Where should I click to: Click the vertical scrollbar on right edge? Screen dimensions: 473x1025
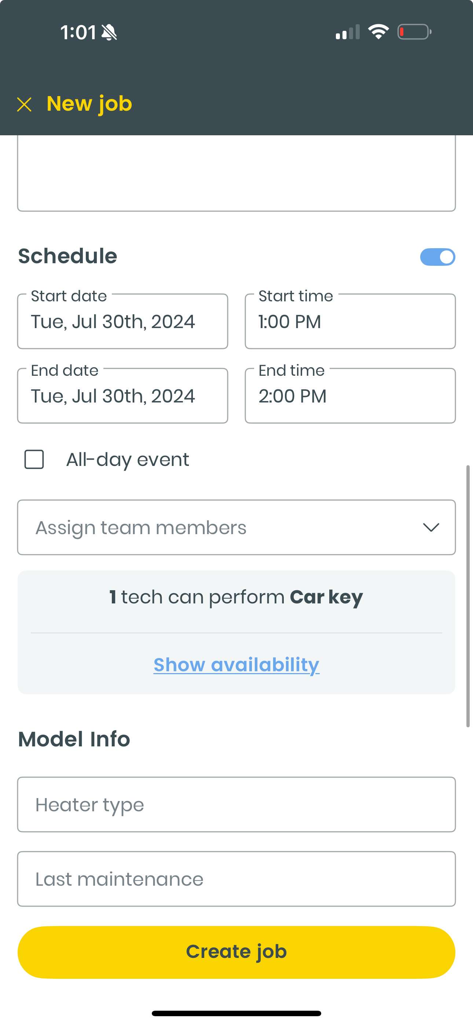coord(468,596)
